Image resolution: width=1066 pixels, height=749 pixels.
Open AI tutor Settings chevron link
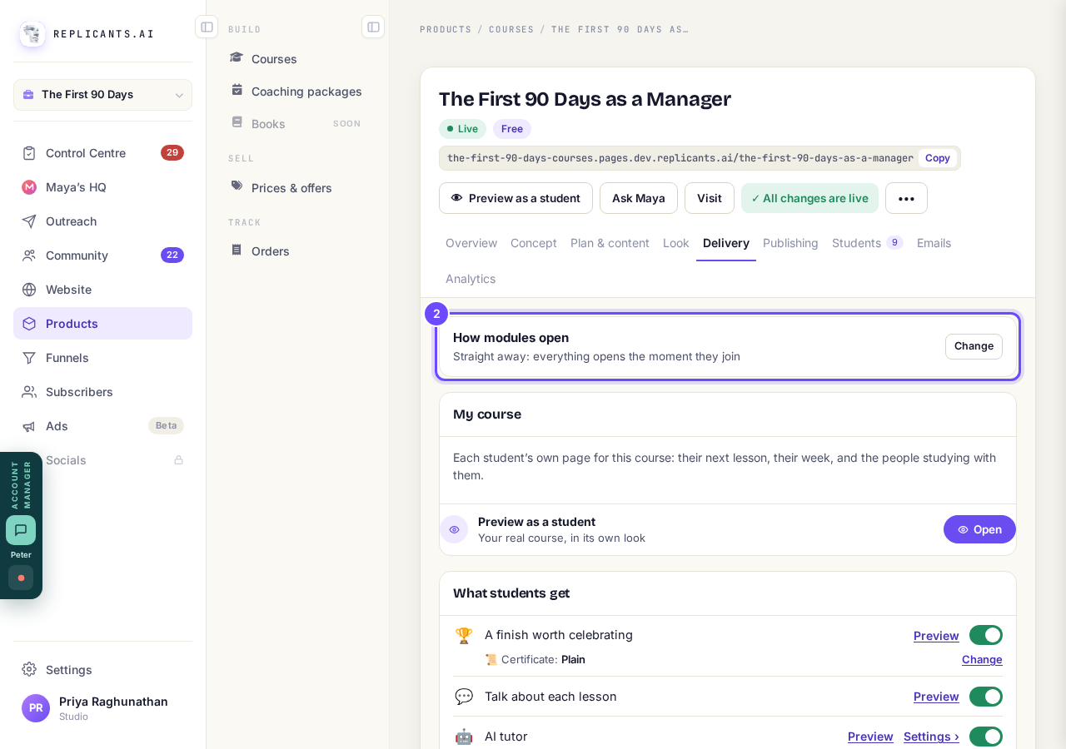931,737
